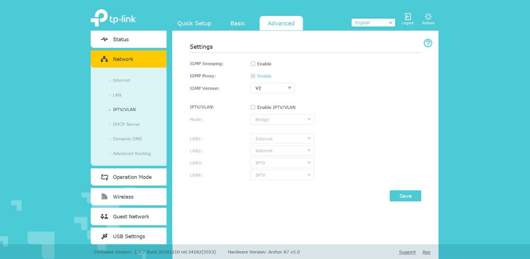Select the Status icon in sidebar
Image resolution: width=530 pixels, height=259 pixels.
[103, 39]
